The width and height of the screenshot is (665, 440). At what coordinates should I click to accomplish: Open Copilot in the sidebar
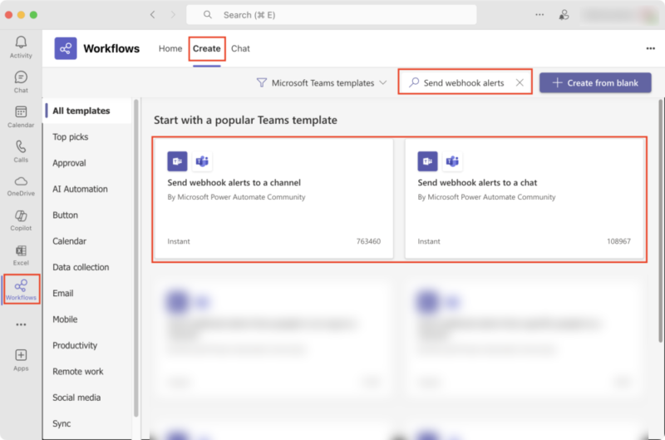(21, 220)
